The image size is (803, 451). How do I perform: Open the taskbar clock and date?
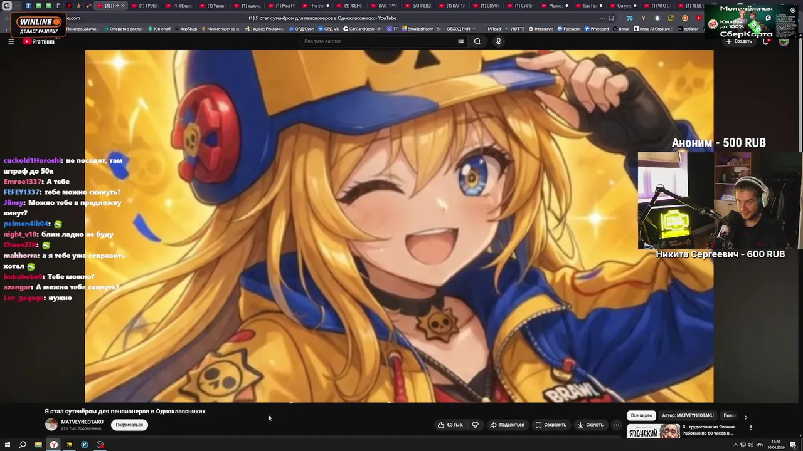tap(777, 445)
